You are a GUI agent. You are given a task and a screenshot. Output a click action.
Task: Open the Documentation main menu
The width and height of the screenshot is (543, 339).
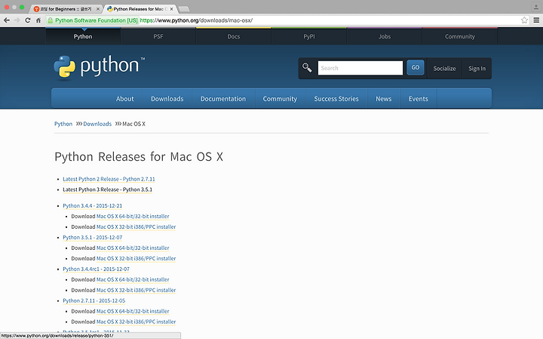(223, 99)
